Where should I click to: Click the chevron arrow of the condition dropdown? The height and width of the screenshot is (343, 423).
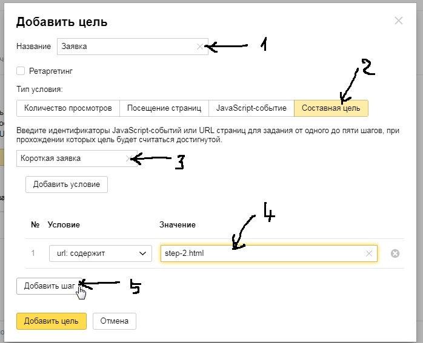[143, 253]
